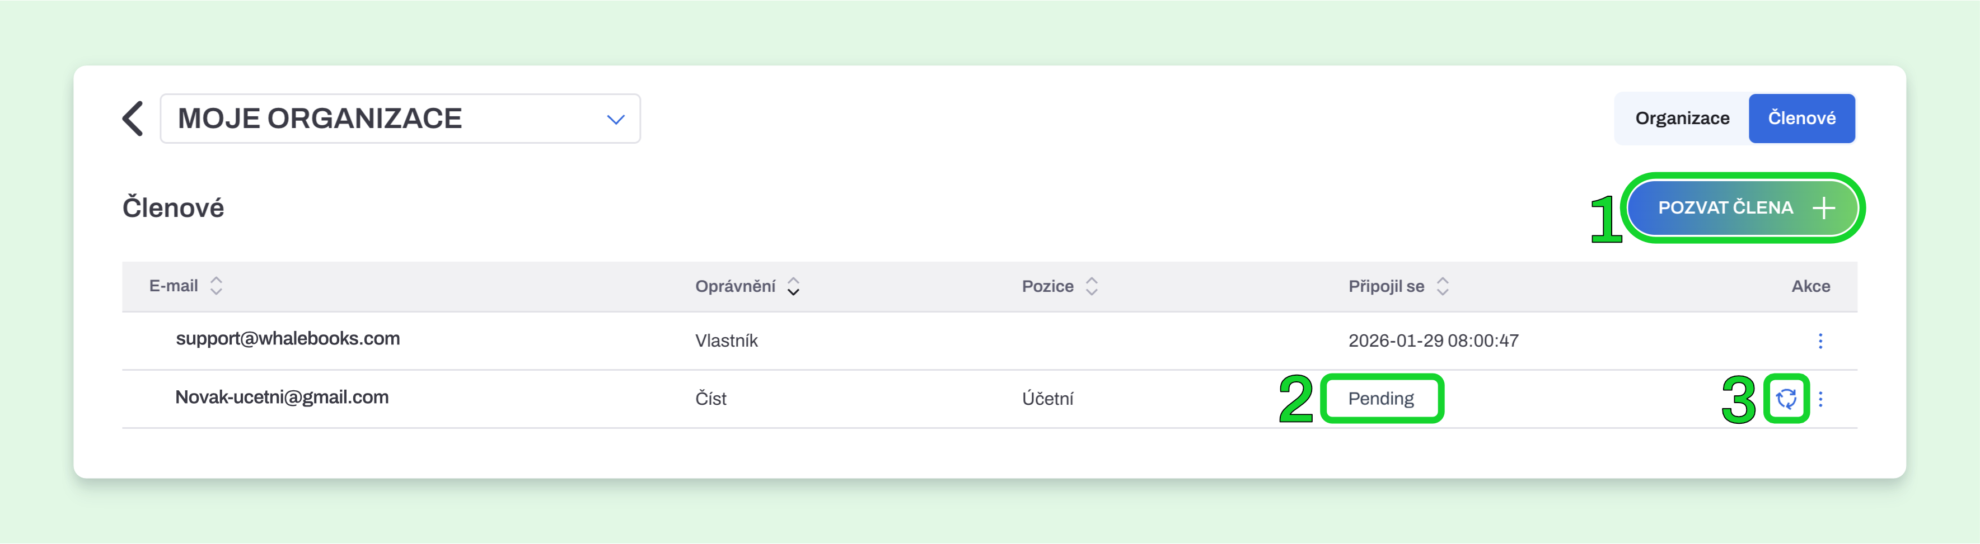Sort members by E-mail column arrows

[x=216, y=286]
